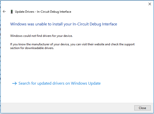This screenshot has height=114, width=154.
Task: Click the gray footer bar left of Close
Action: pos(67,108)
